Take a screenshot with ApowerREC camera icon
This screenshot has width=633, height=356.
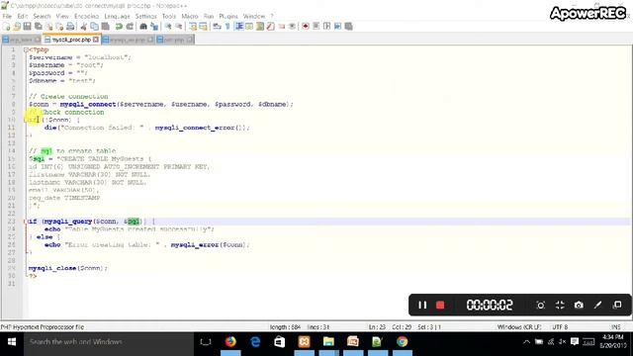(x=579, y=306)
